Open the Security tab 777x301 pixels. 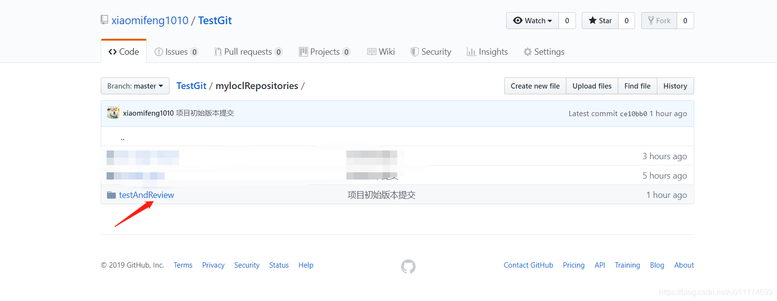pos(431,52)
